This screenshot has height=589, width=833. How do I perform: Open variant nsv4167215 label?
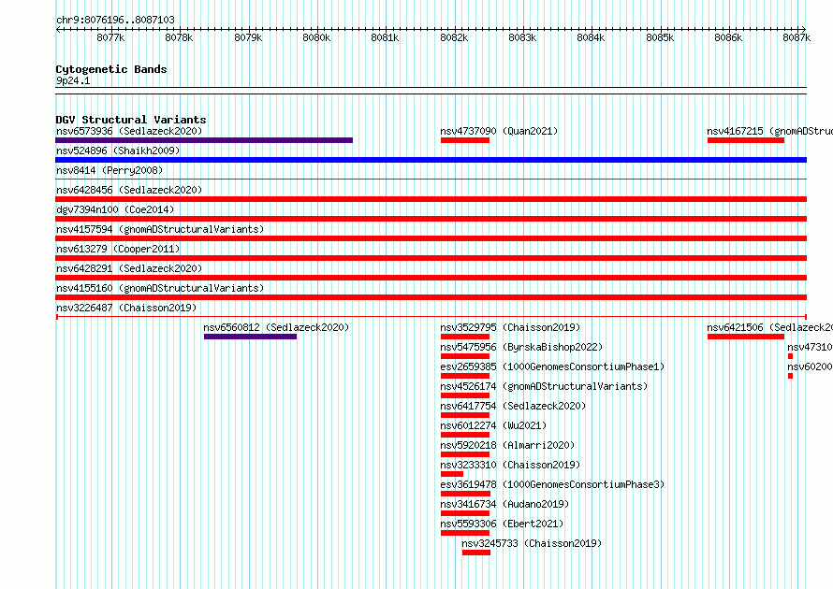click(769, 131)
